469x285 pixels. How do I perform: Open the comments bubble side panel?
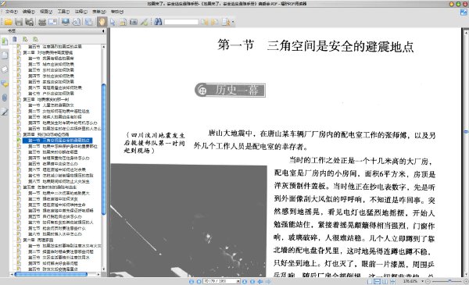[5, 84]
